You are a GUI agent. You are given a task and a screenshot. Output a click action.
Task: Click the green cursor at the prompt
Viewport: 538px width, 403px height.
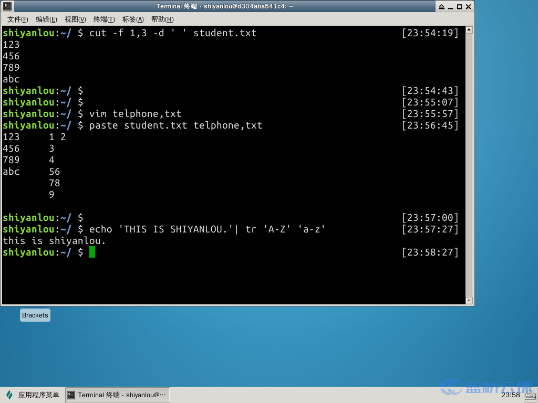[92, 252]
